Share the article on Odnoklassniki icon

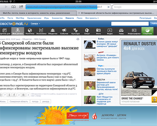pos(9,95)
